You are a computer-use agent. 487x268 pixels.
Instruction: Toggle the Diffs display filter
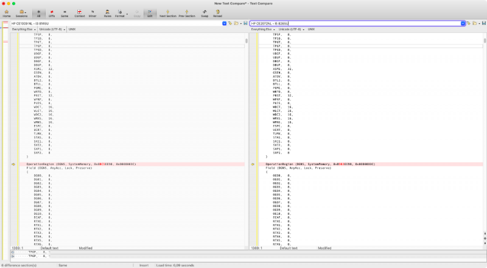point(52,13)
